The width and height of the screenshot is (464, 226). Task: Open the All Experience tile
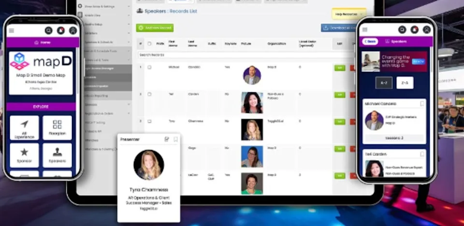(x=24, y=127)
